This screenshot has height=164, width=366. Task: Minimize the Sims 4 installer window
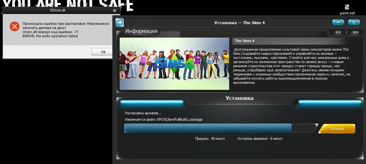338,22
